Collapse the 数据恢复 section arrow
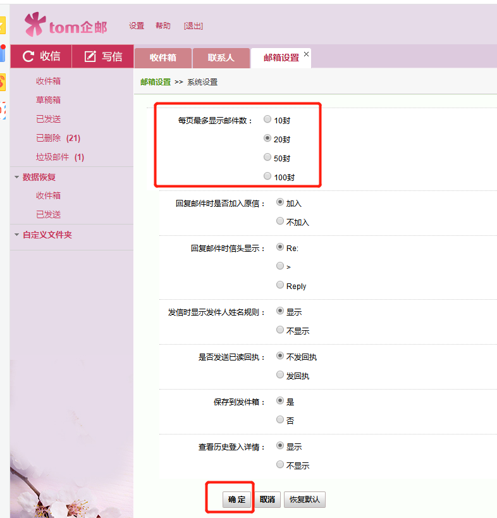 pyautogui.click(x=17, y=177)
